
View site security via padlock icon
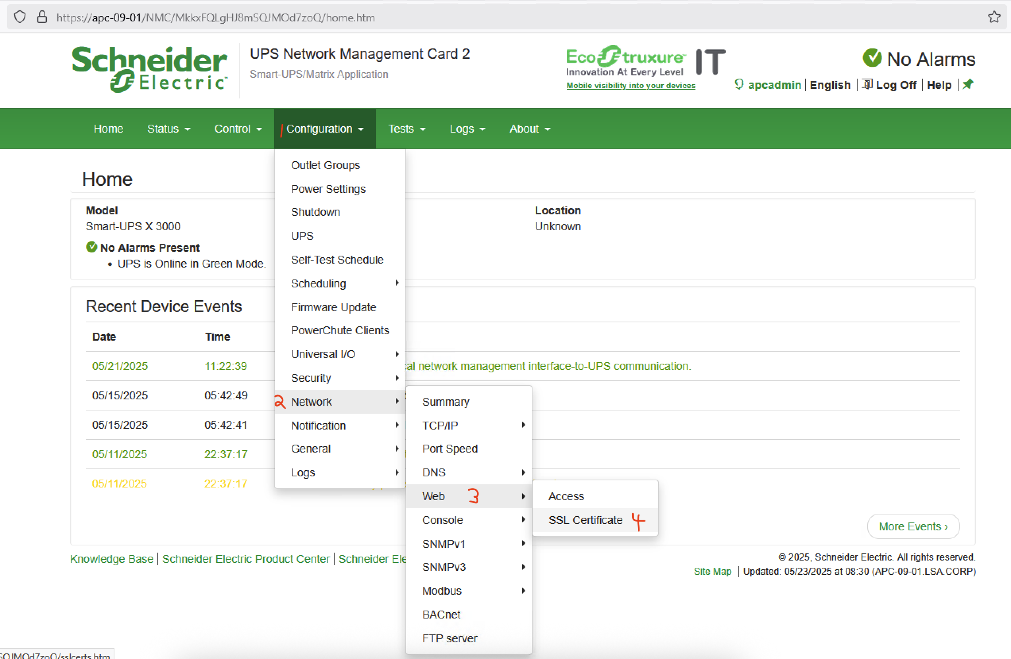(x=42, y=17)
